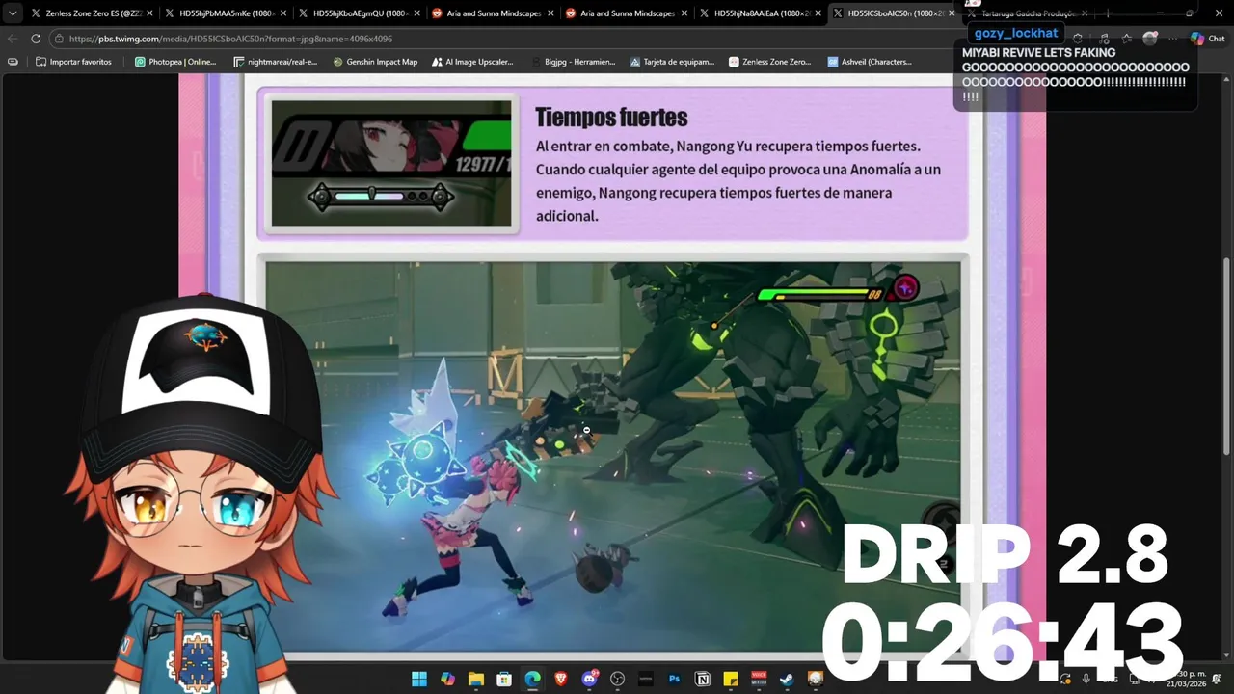1234x694 pixels.
Task: Open the Photopea Online bookmark
Action: (175, 62)
